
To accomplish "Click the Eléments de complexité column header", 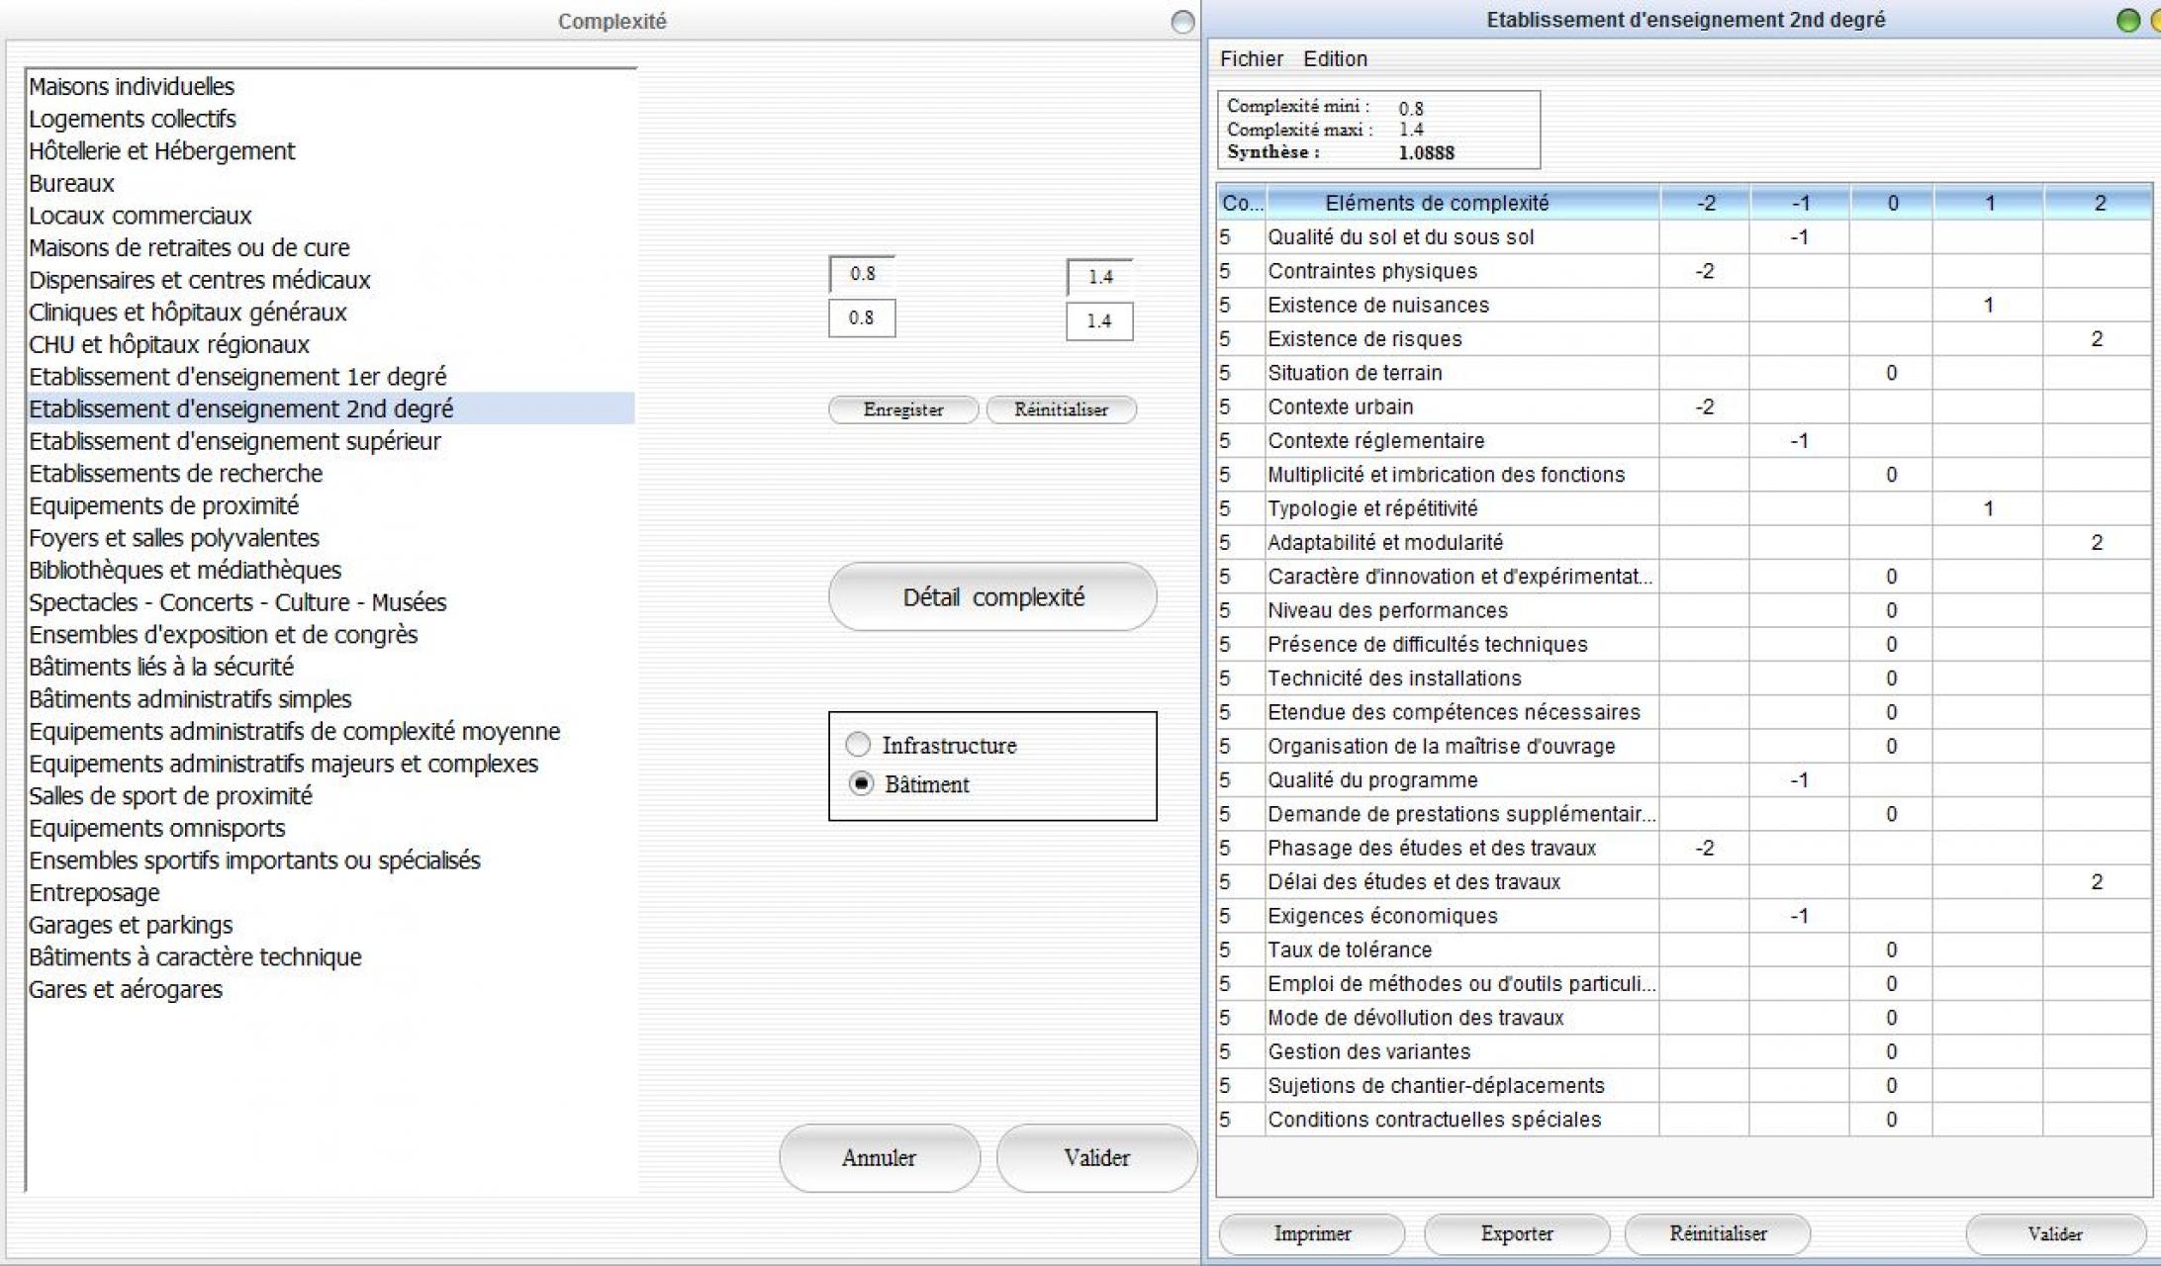I will [1462, 203].
